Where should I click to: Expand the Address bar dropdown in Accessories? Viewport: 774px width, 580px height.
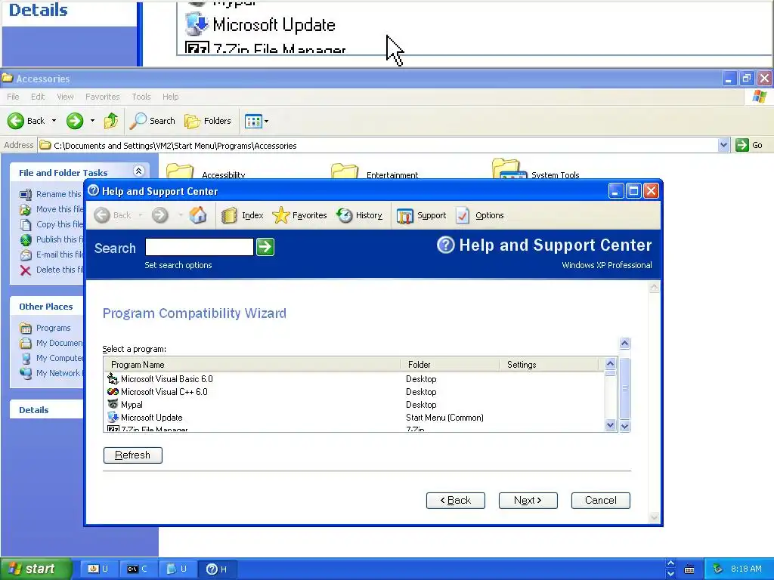pos(723,145)
